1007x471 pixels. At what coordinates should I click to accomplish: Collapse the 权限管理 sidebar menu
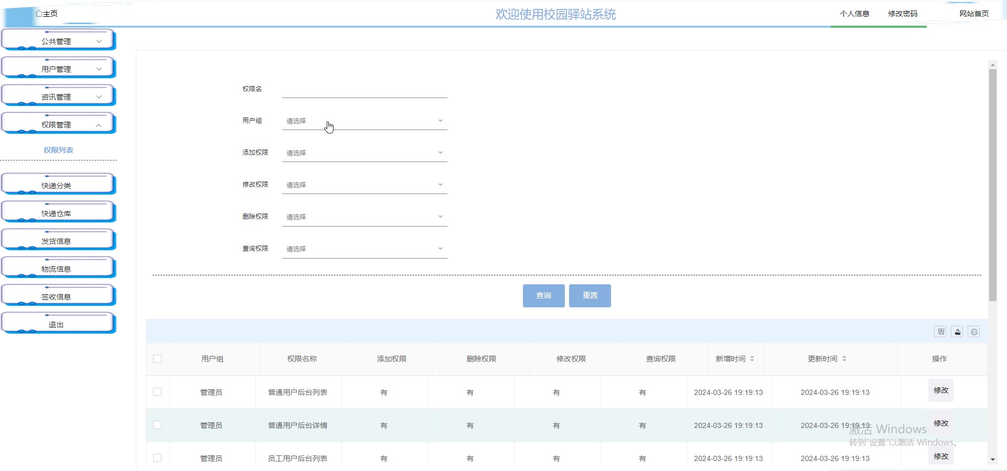tap(58, 124)
